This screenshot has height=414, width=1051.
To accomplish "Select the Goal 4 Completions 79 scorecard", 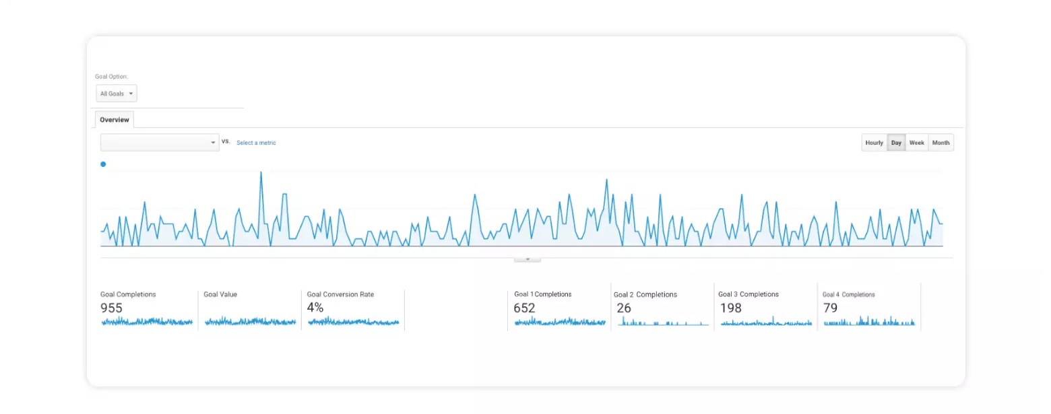I will coord(869,310).
